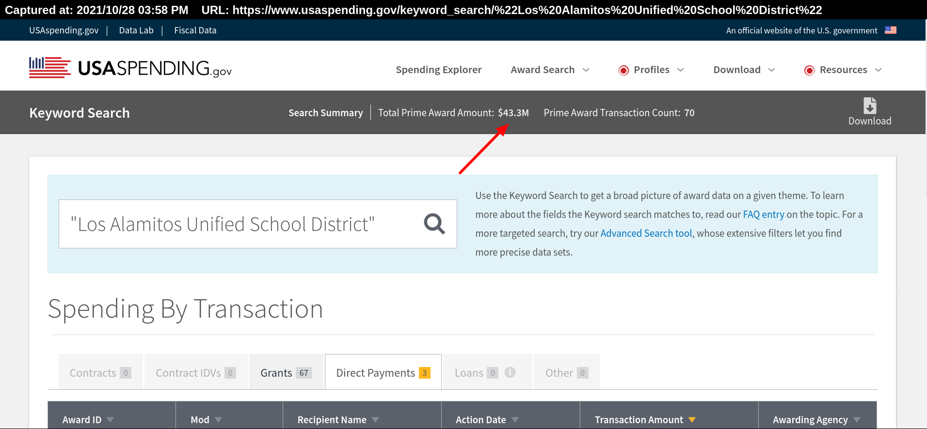Switch to the Contracts tab

(x=100, y=372)
